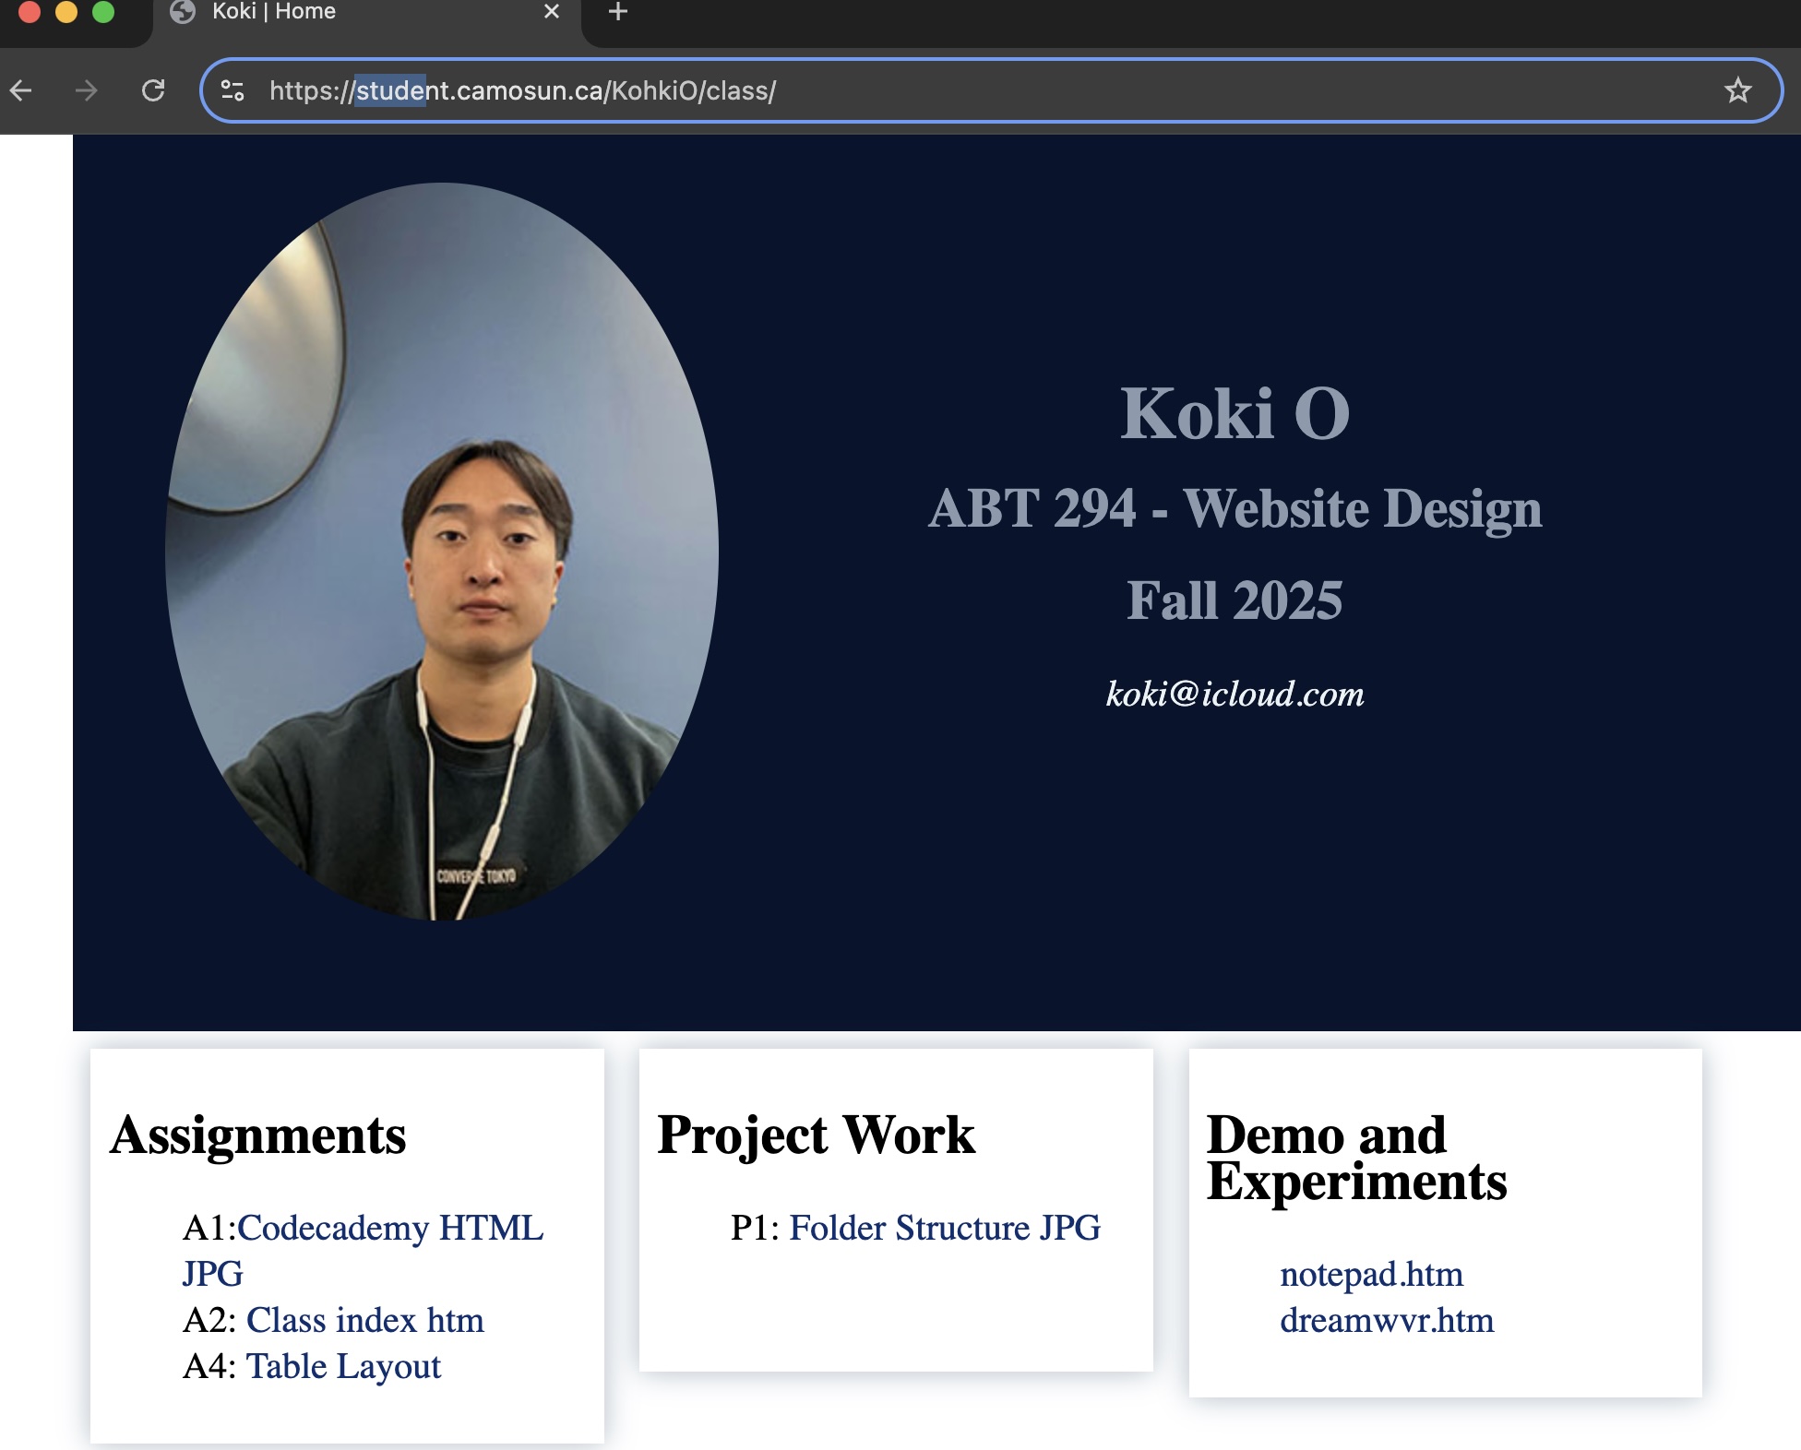Viewport: 1801px width, 1450px height.
Task: Click the koki@icloud.com email address
Action: click(x=1234, y=694)
